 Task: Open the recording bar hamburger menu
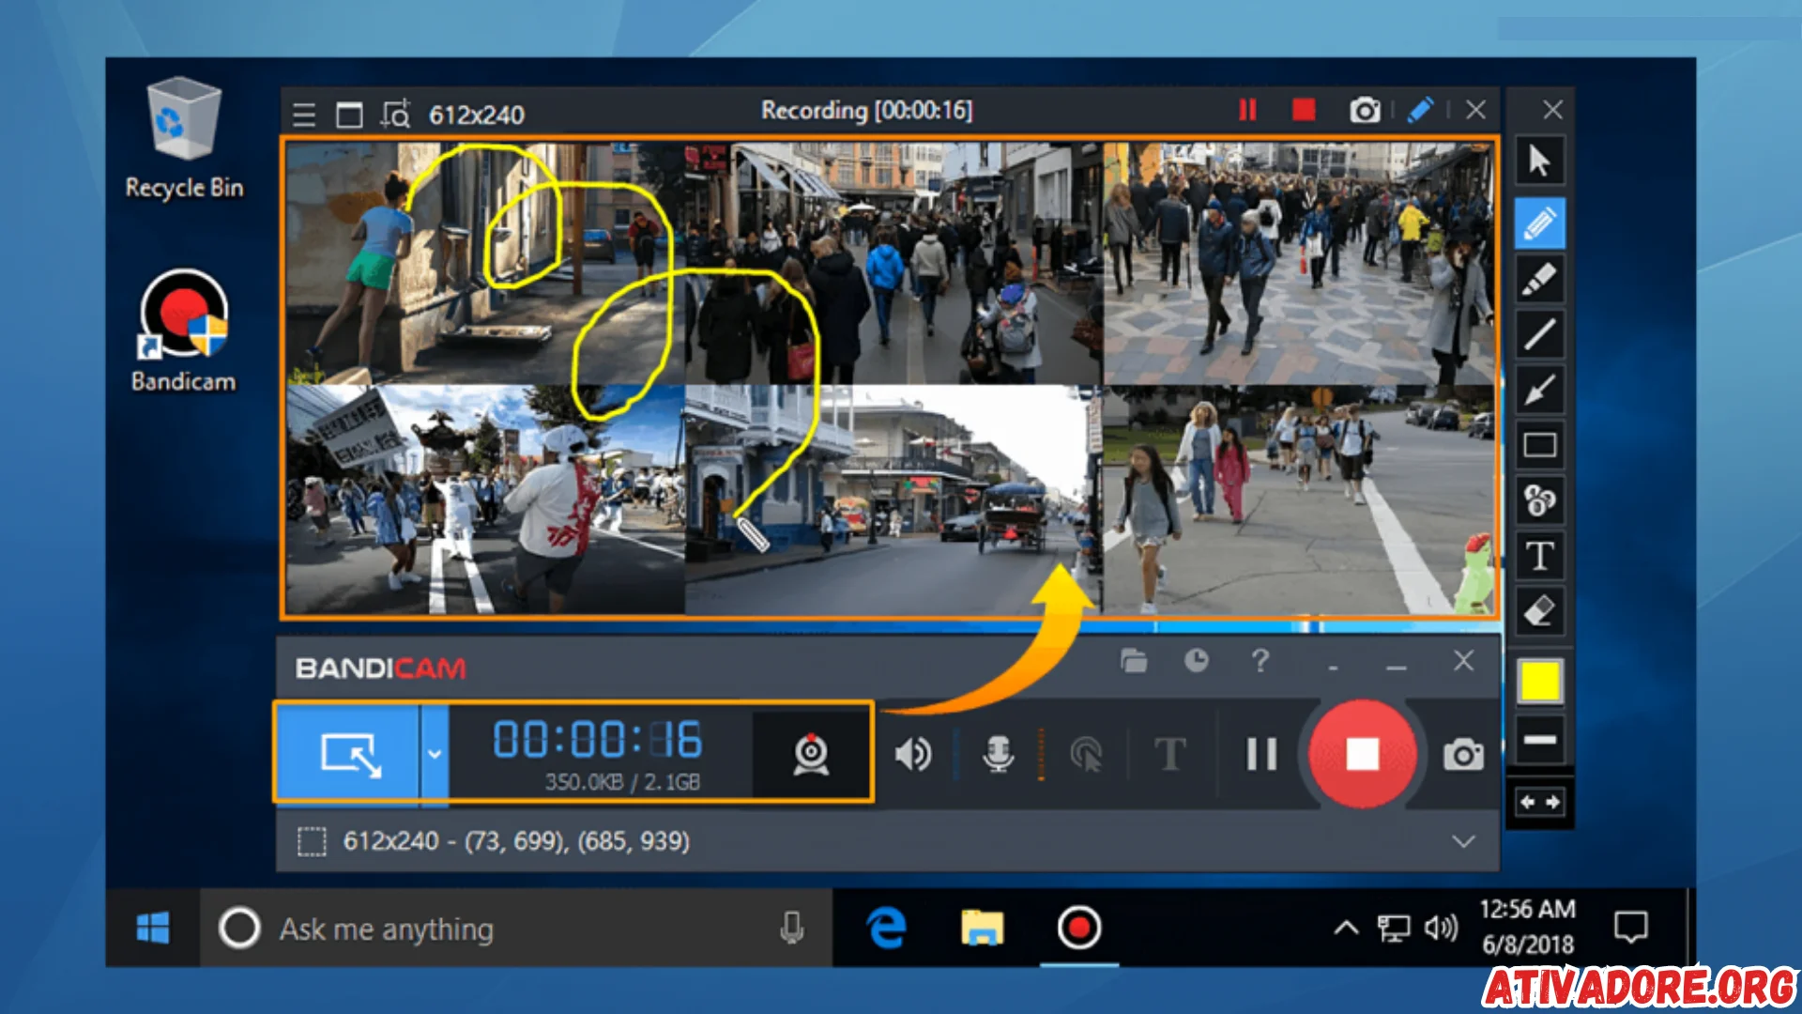304,115
